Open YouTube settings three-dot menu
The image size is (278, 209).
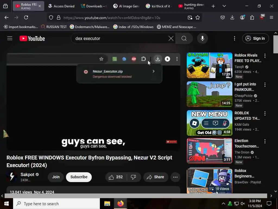pyautogui.click(x=235, y=38)
